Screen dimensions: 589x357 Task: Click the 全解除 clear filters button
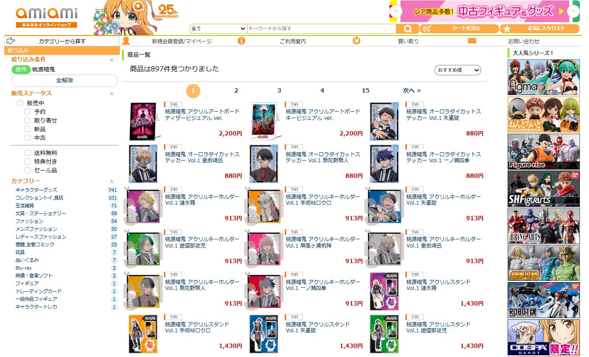[64, 80]
